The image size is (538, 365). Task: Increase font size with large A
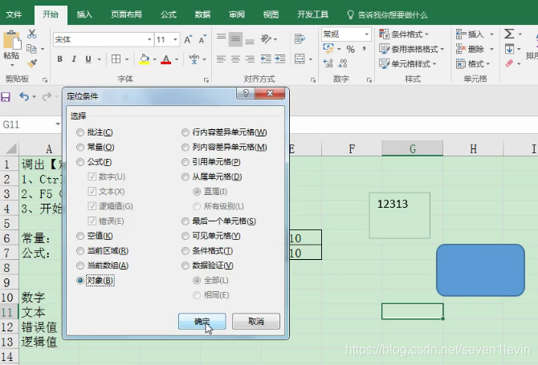(188, 39)
